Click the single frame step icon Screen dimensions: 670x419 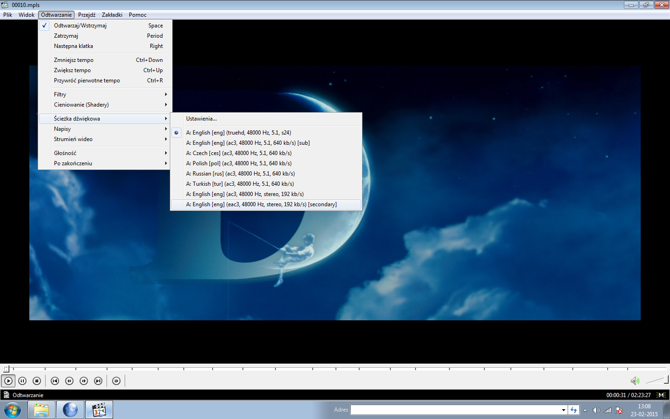(116, 381)
